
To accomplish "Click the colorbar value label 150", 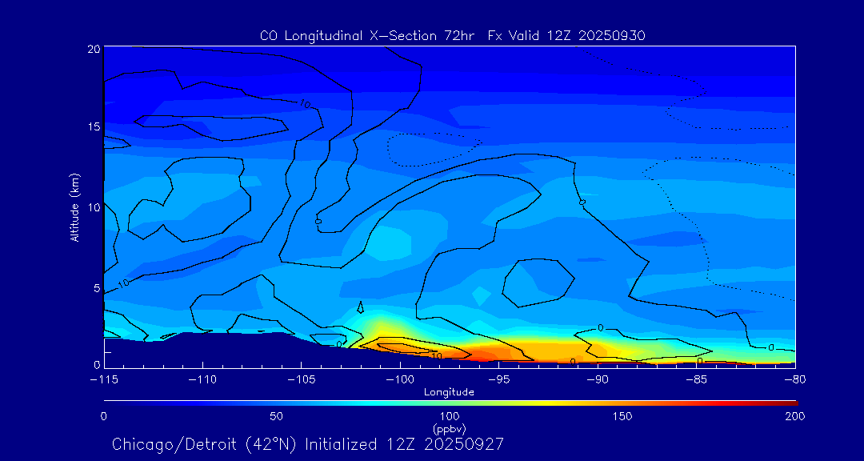I will coord(622,416).
